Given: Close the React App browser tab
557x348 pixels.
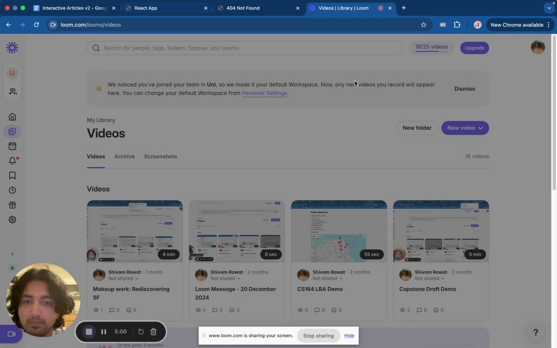Looking at the screenshot, I should point(206,8).
